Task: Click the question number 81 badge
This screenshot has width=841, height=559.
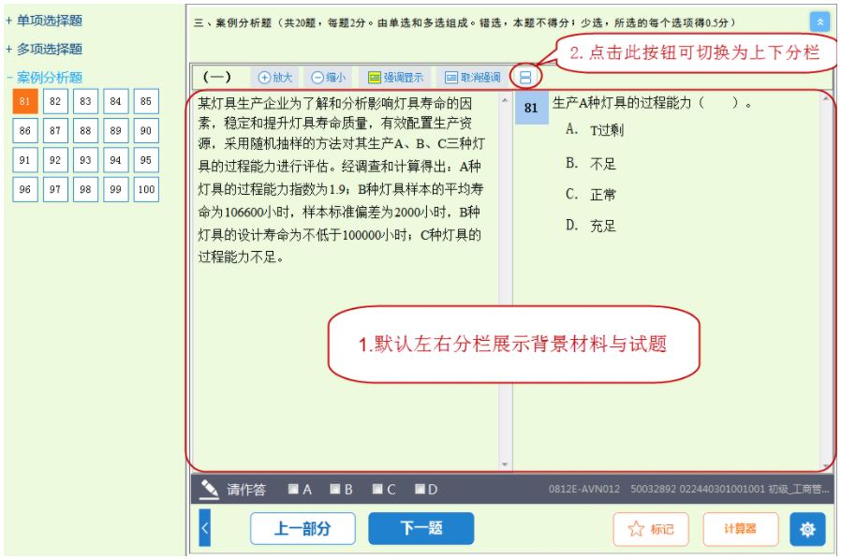Action: [x=531, y=108]
